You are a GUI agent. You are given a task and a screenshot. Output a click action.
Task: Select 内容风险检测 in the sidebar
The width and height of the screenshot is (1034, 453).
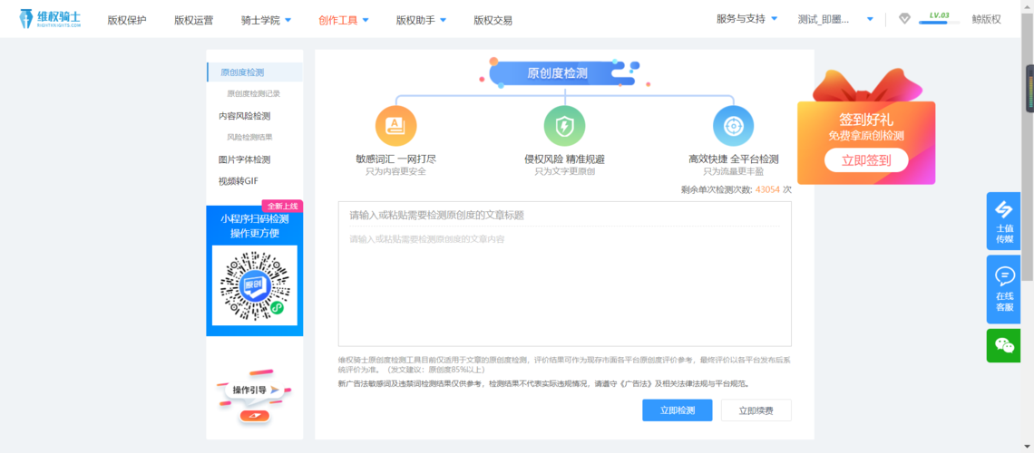pyautogui.click(x=245, y=116)
